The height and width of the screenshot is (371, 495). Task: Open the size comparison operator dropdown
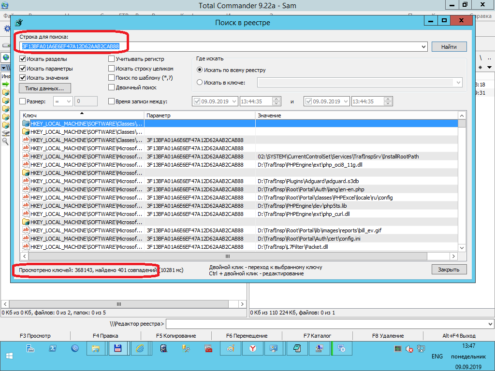tap(69, 101)
